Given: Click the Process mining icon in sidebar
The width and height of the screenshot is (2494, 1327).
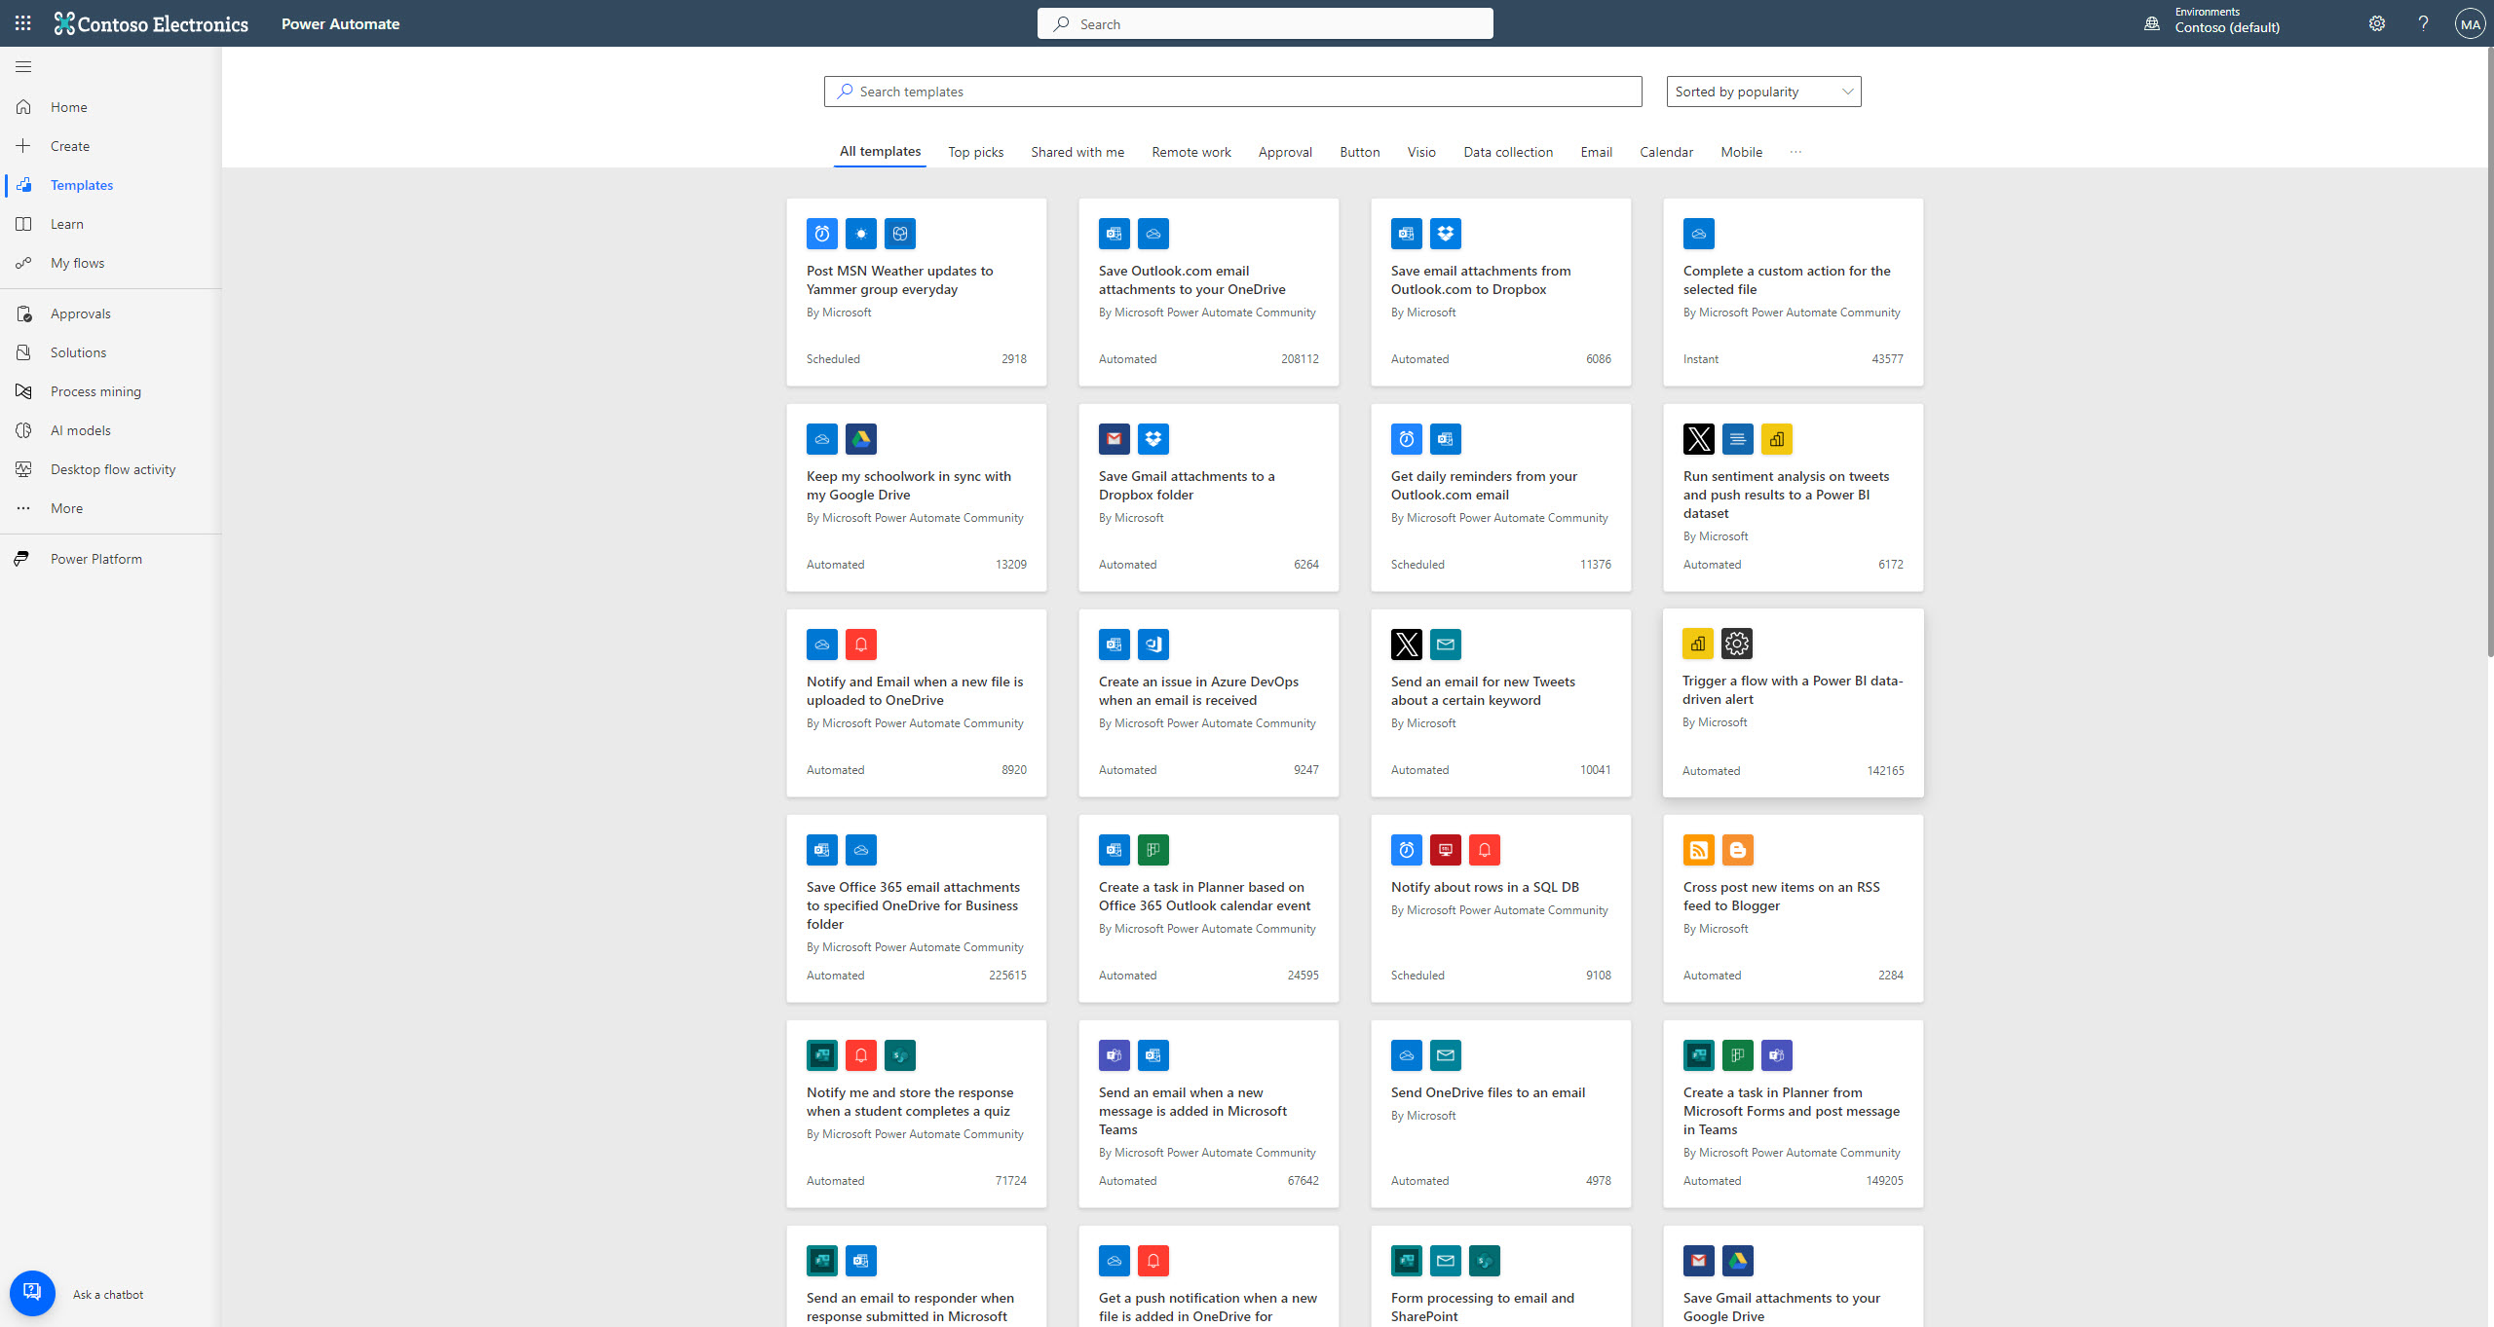Looking at the screenshot, I should pos(23,391).
